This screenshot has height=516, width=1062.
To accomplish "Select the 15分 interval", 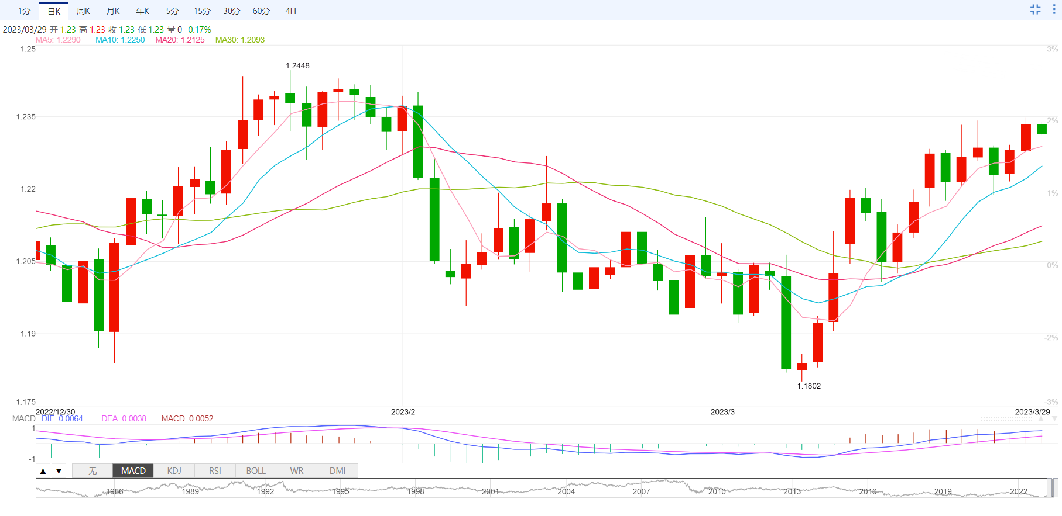I will 202,11.
